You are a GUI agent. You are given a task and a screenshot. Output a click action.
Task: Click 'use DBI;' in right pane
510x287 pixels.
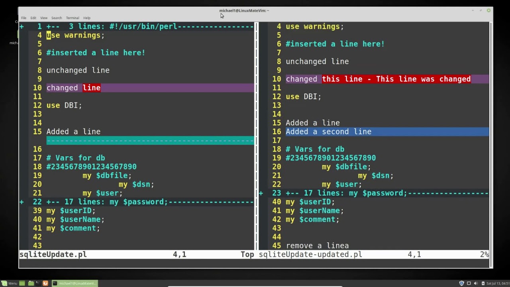coord(304,97)
